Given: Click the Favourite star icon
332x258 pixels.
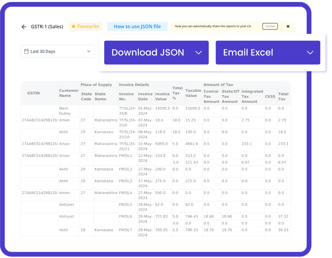Looking at the screenshot, I should point(74,27).
